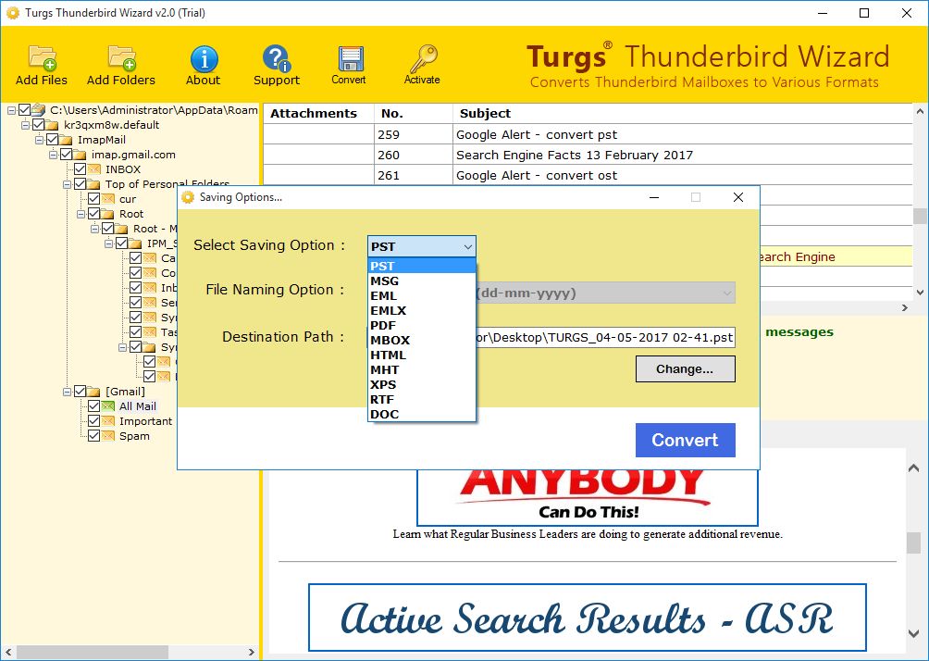Choose EMLX from the saving format list
Image resolution: width=929 pixels, height=661 pixels.
point(422,311)
